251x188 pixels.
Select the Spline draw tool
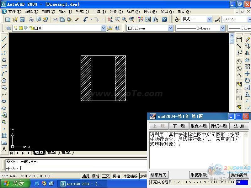click(4, 94)
